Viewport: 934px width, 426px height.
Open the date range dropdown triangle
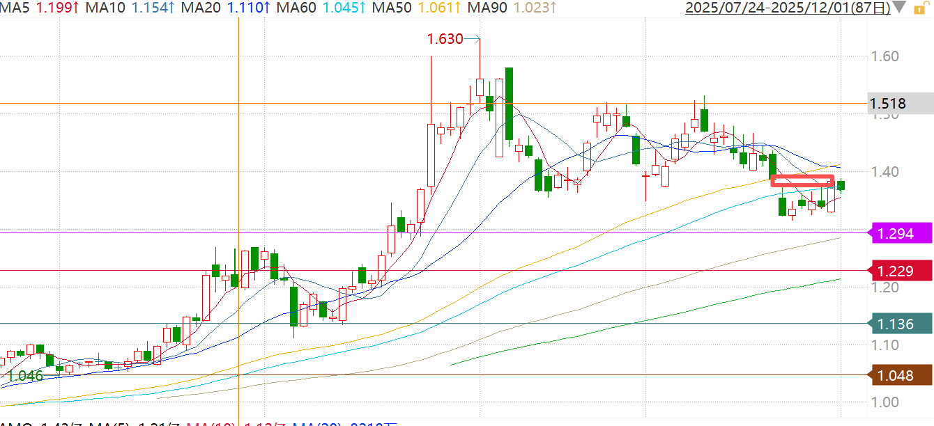(x=900, y=8)
